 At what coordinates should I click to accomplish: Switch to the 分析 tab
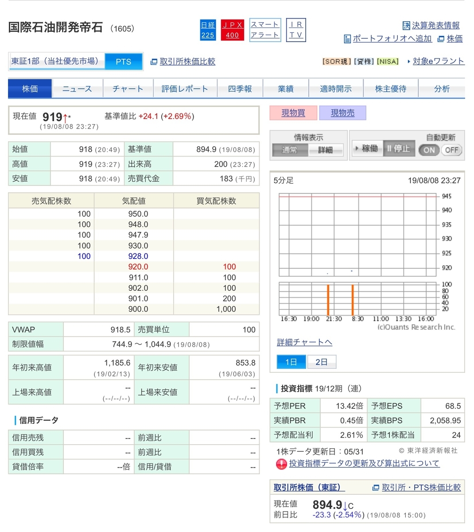pos(442,89)
